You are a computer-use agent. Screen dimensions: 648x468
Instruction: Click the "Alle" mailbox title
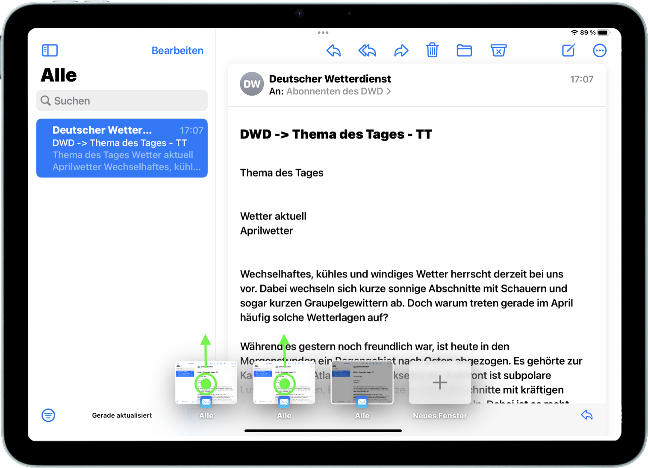[59, 75]
